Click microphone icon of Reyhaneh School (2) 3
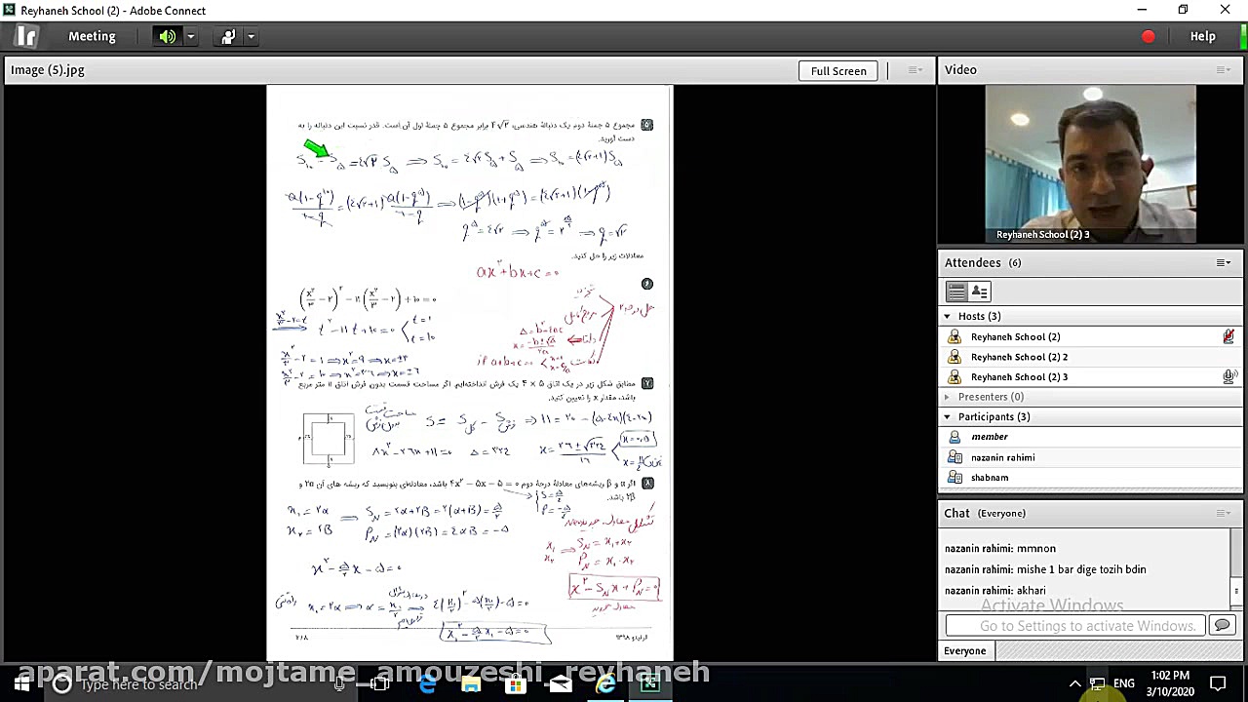Image resolution: width=1248 pixels, height=702 pixels. point(1229,376)
